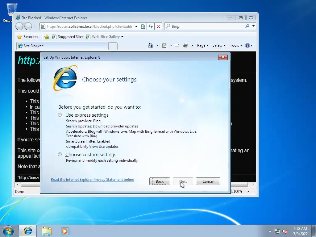Open the Tools menu

236,45
